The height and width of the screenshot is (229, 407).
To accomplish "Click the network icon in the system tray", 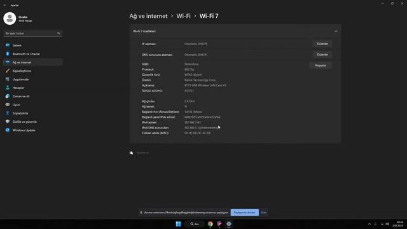I will pos(382,224).
